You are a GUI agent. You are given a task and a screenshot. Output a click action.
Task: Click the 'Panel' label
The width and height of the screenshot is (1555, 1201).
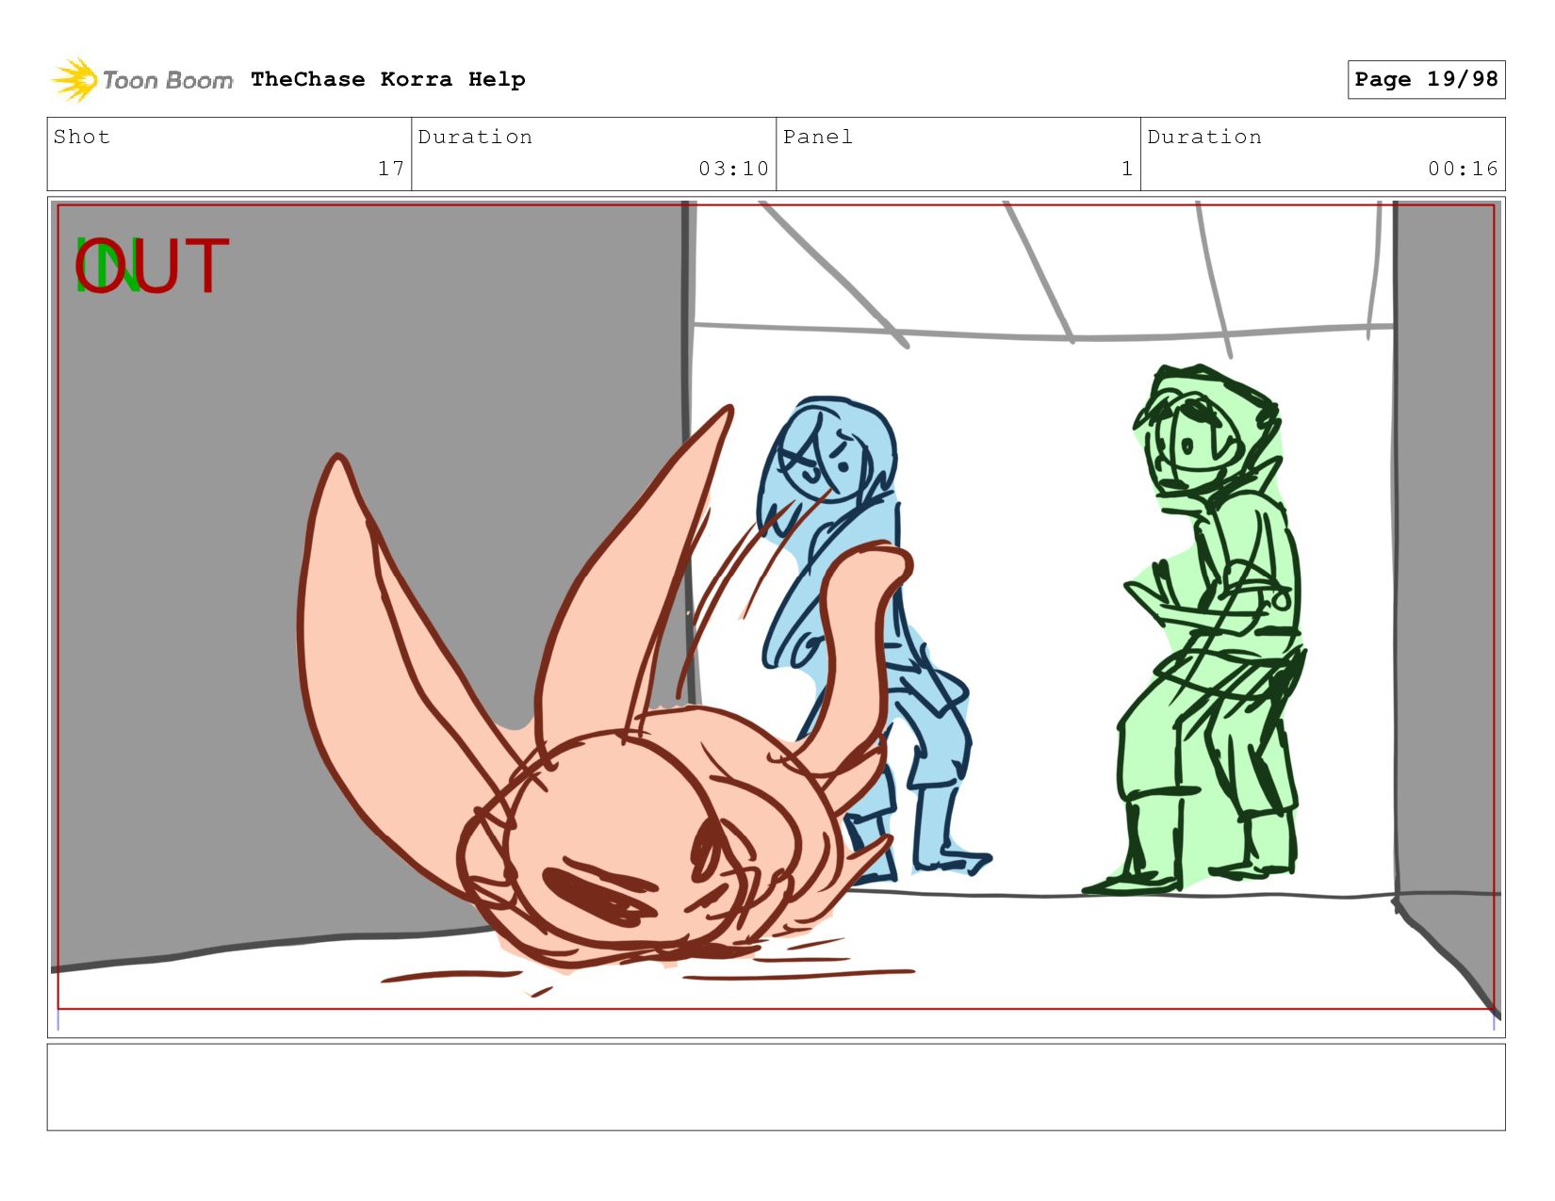point(818,137)
